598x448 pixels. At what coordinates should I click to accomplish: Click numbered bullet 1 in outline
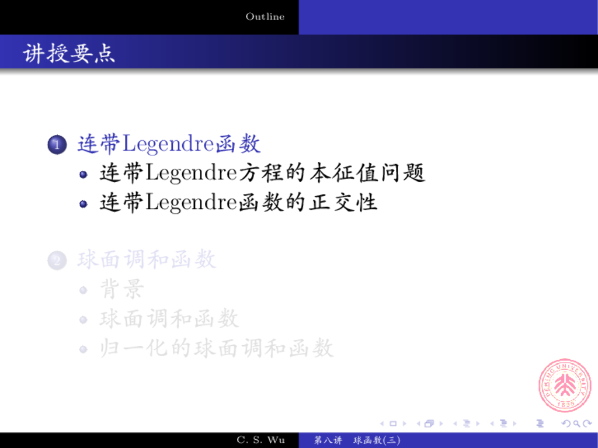57,145
